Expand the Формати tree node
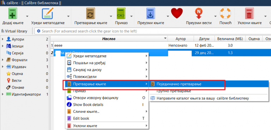The image size is (271, 130). coord(2,60)
